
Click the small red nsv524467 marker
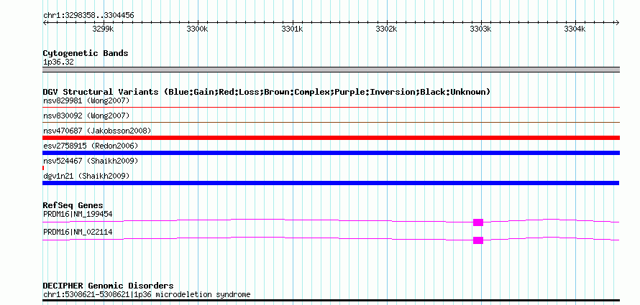pyautogui.click(x=43, y=168)
